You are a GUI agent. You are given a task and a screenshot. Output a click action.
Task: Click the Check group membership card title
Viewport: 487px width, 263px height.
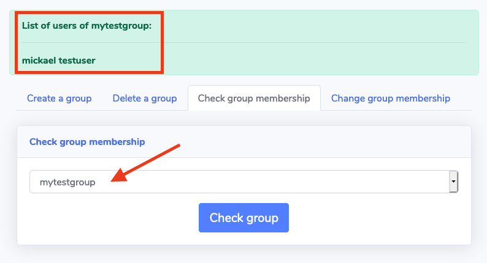pos(87,142)
